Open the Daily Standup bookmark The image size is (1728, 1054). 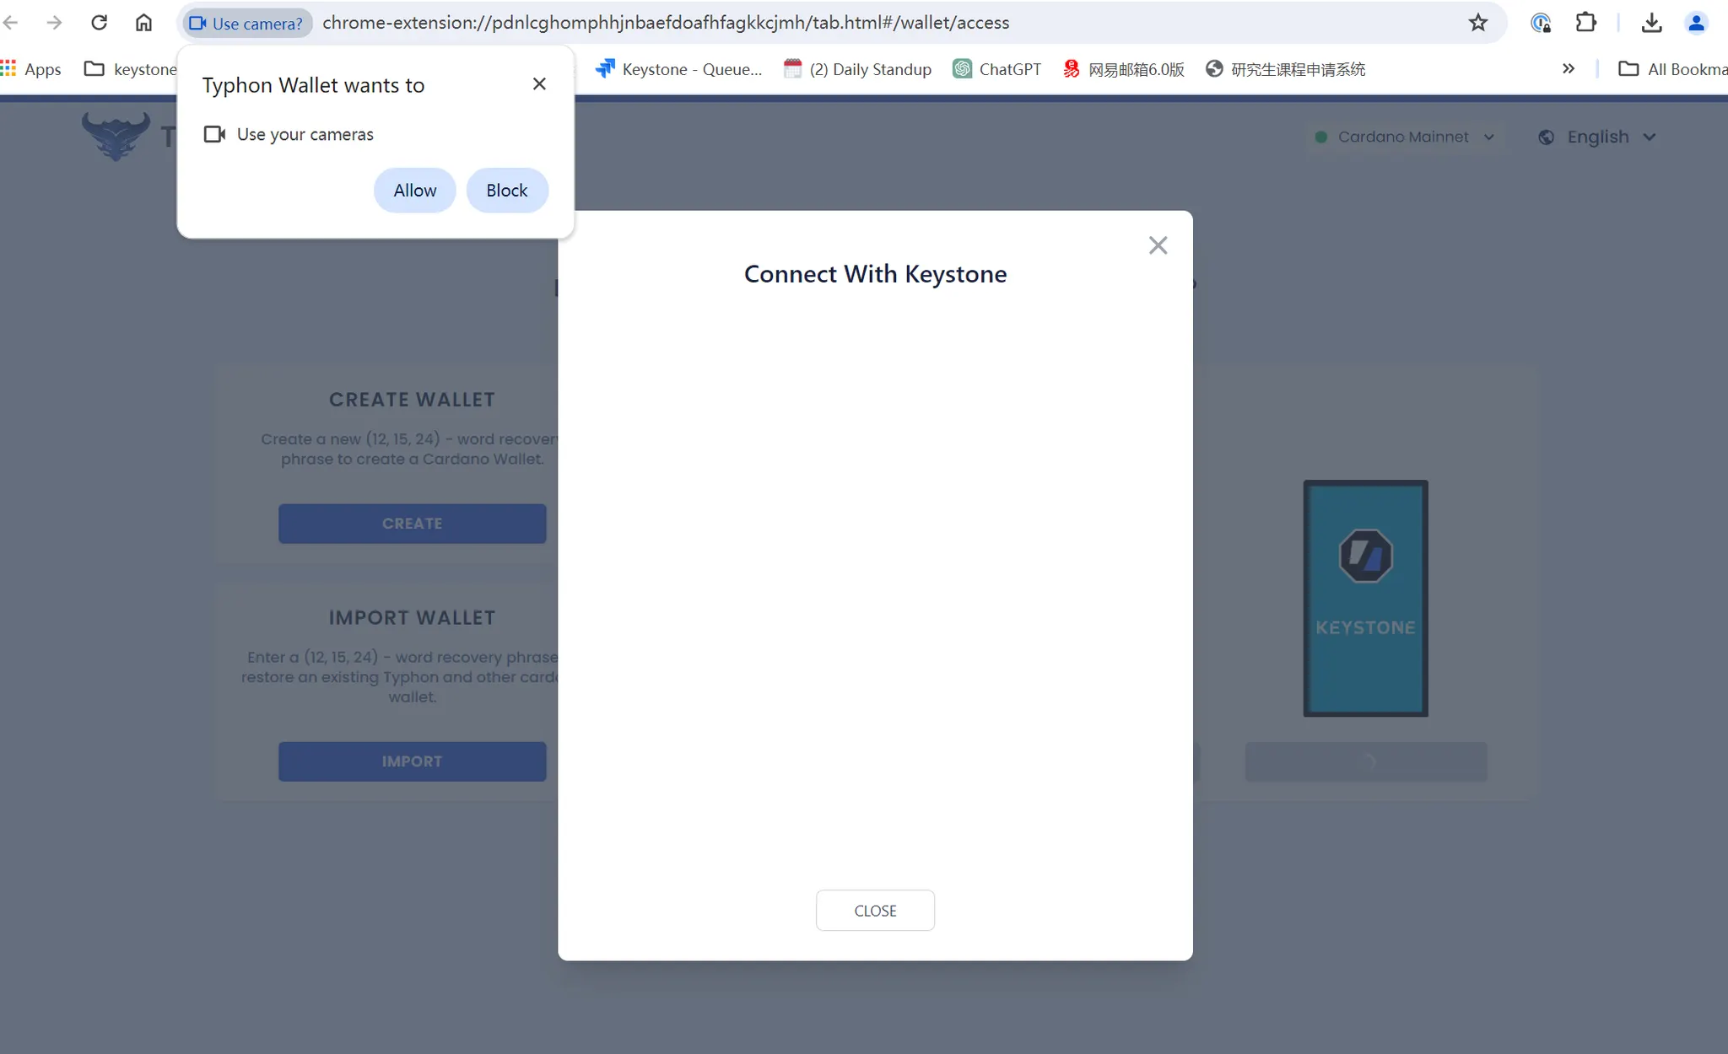[858, 69]
